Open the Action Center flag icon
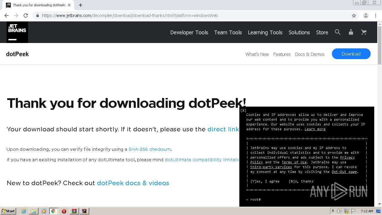 [x=354, y=211]
